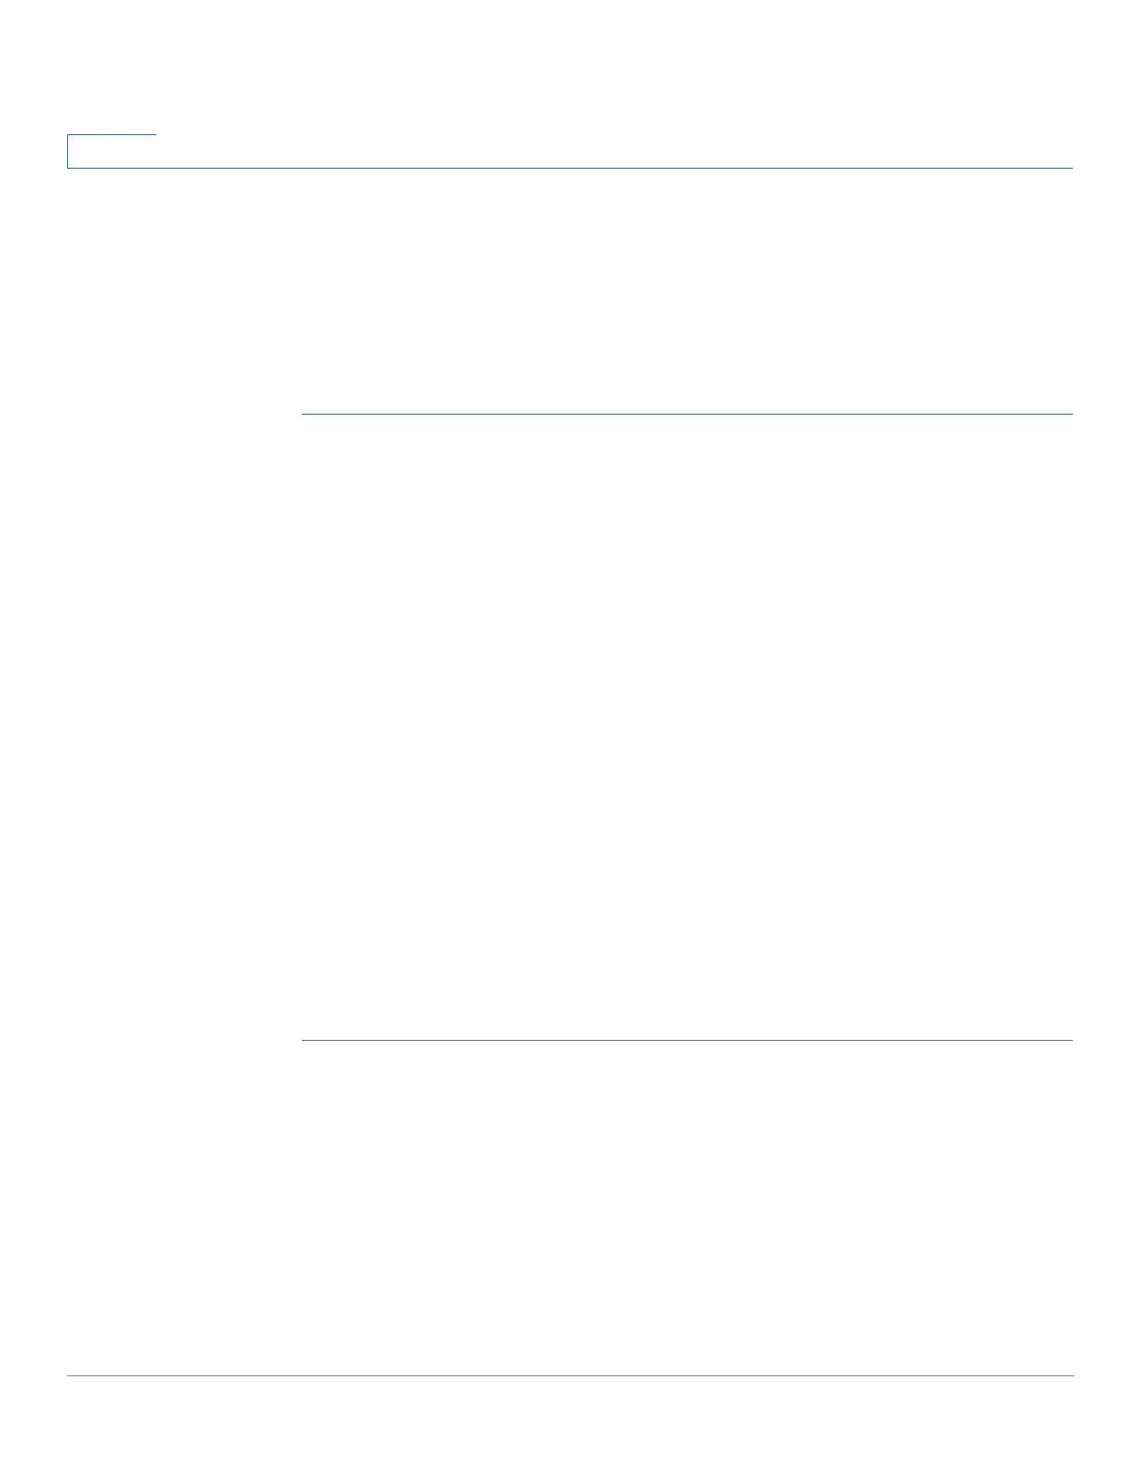Screen dimensions: 1140x1476
Task: Click the lower gray section divider line
Action: 687,1040
